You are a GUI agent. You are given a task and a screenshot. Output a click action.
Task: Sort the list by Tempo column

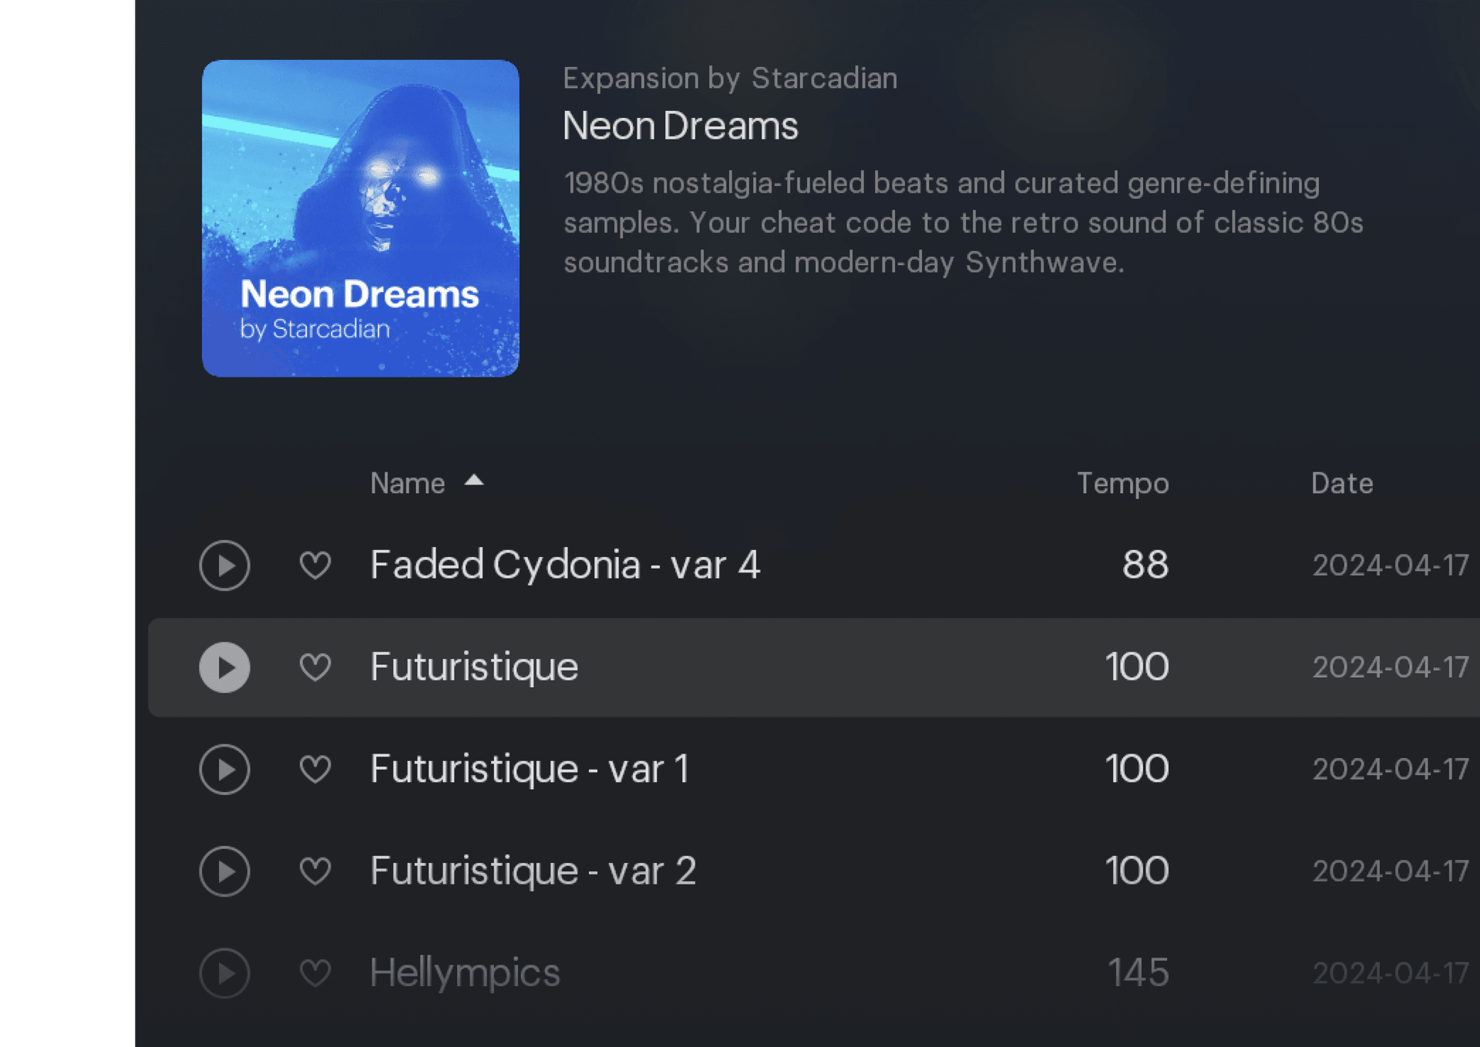coord(1122,484)
